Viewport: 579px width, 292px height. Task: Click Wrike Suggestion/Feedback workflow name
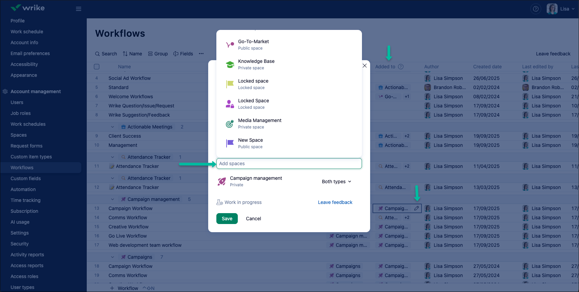tap(139, 115)
